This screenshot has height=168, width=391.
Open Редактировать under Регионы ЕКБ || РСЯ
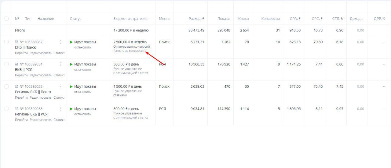click(x=41, y=120)
